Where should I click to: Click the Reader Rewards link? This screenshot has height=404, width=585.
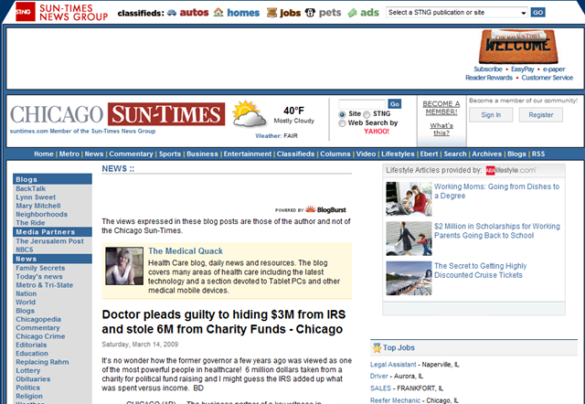tap(489, 78)
